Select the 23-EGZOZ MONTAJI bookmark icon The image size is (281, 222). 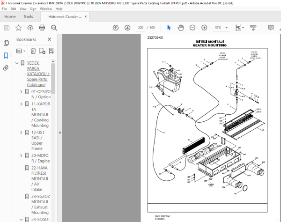coord(27,196)
